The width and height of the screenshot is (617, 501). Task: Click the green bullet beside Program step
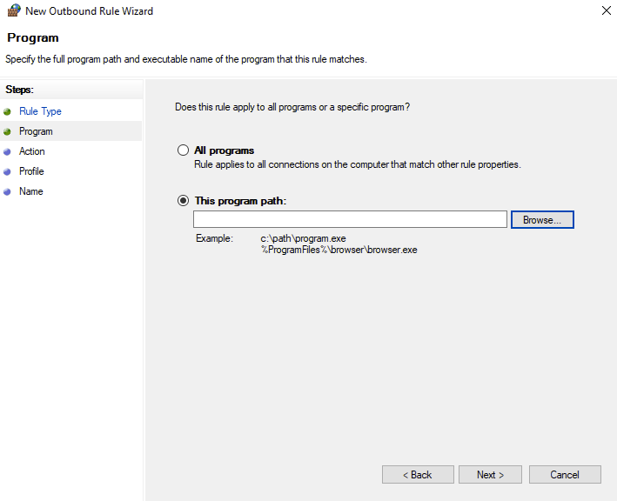pos(8,131)
